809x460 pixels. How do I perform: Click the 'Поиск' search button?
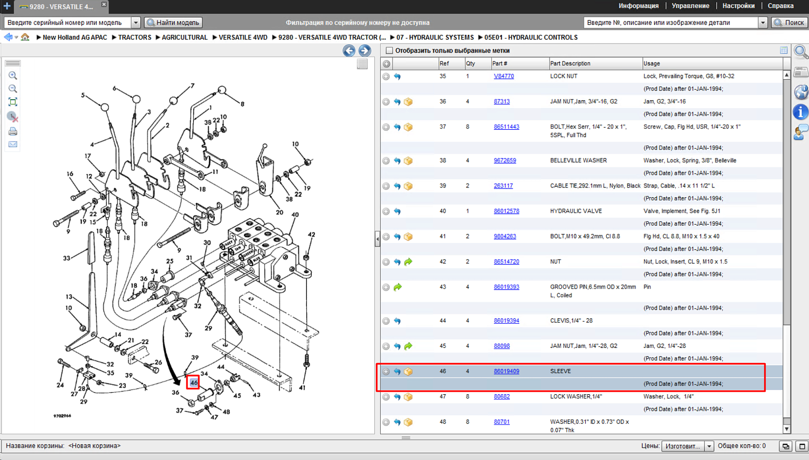coord(789,23)
